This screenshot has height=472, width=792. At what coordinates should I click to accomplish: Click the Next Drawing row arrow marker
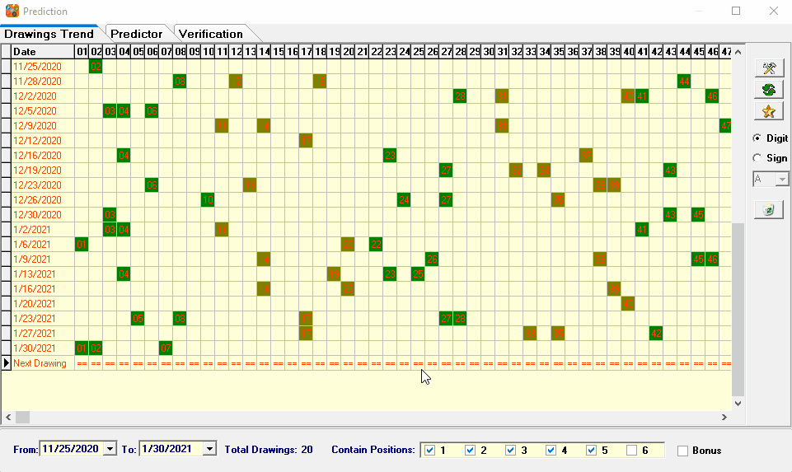pos(6,363)
